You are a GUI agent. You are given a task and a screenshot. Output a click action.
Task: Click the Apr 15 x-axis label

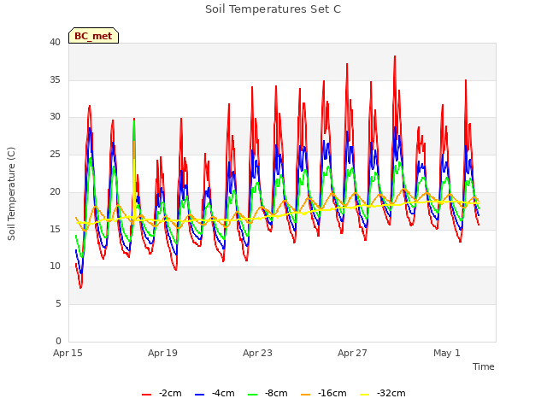[68, 353]
